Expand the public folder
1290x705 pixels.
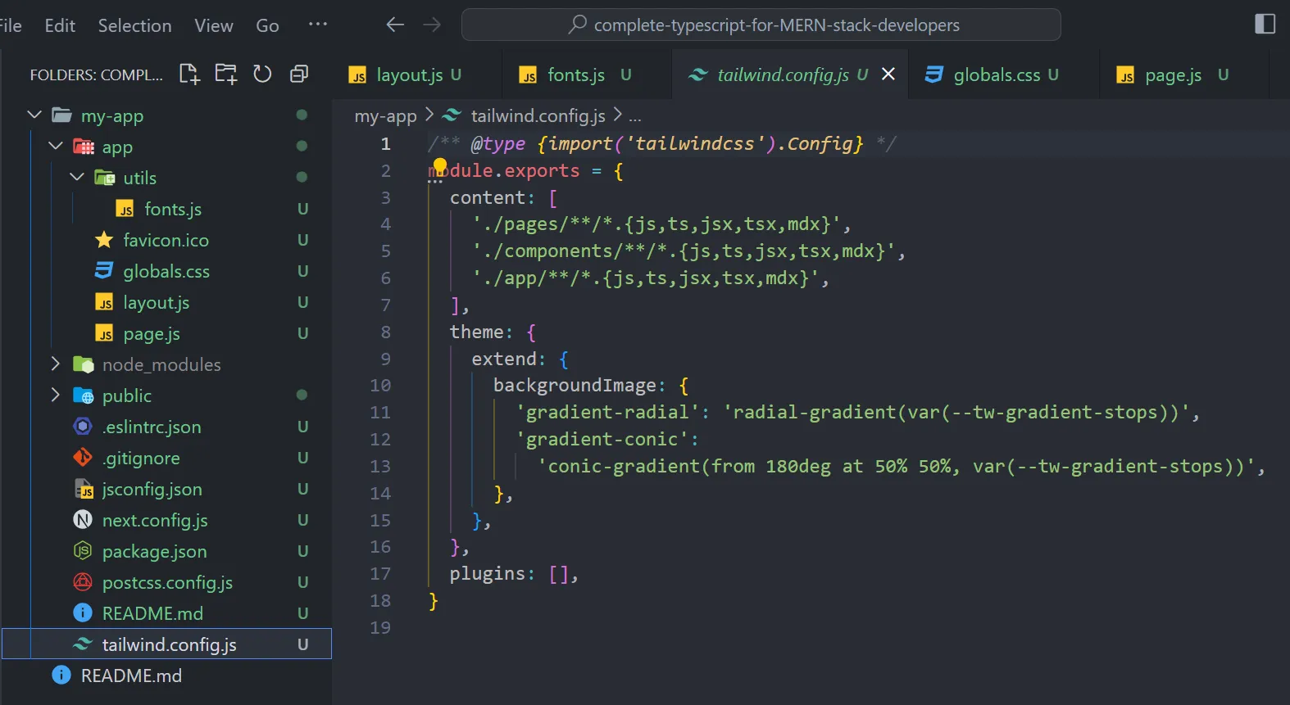coord(56,395)
